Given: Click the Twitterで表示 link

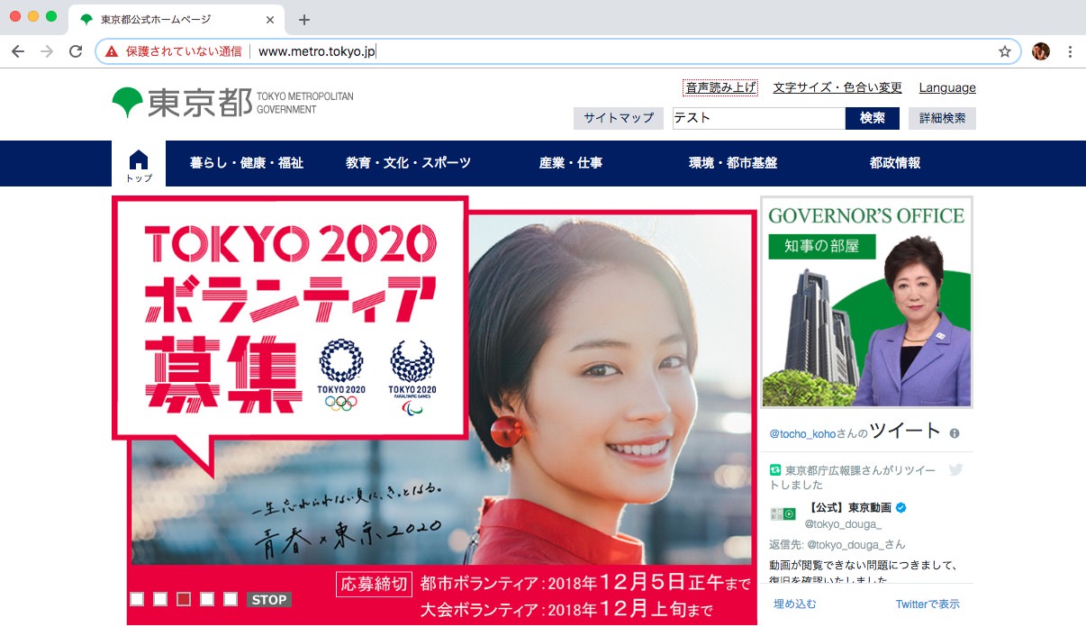Looking at the screenshot, I should point(928,604).
